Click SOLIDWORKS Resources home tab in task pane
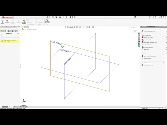167x125 pixels. click(139, 33)
